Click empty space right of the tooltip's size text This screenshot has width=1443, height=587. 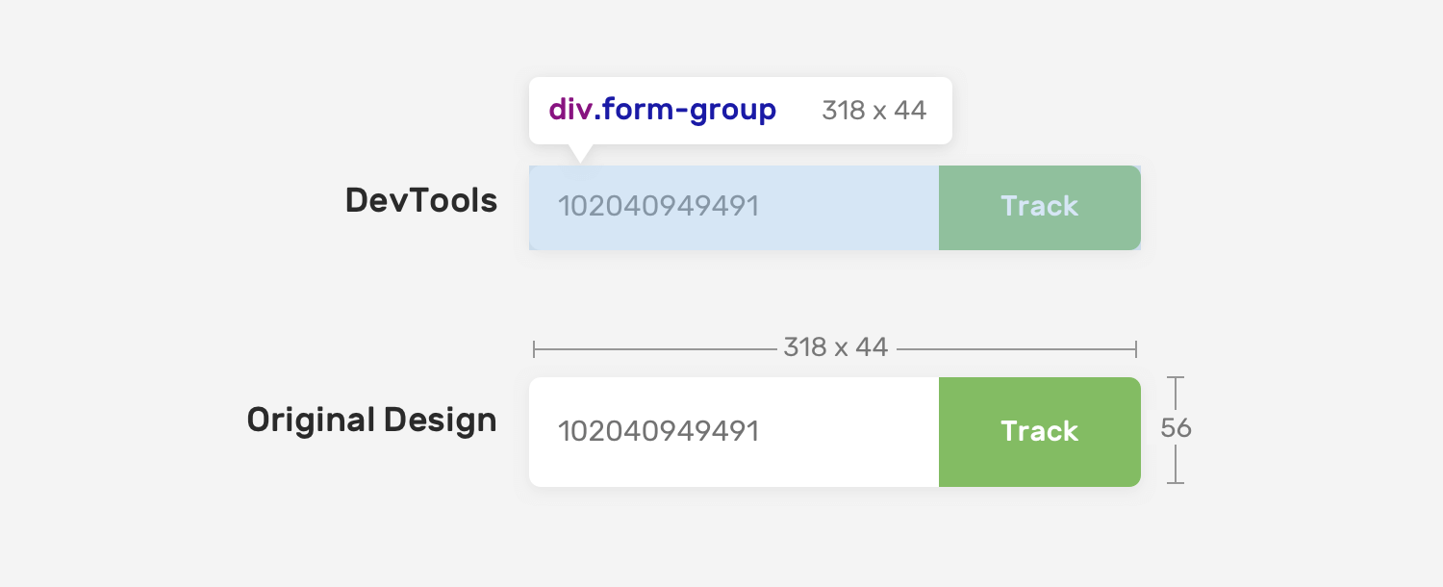pyautogui.click(x=940, y=111)
